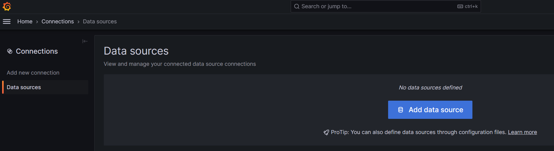Image resolution: width=554 pixels, height=151 pixels.
Task: Select Data sources sidebar item
Action: pyautogui.click(x=24, y=87)
